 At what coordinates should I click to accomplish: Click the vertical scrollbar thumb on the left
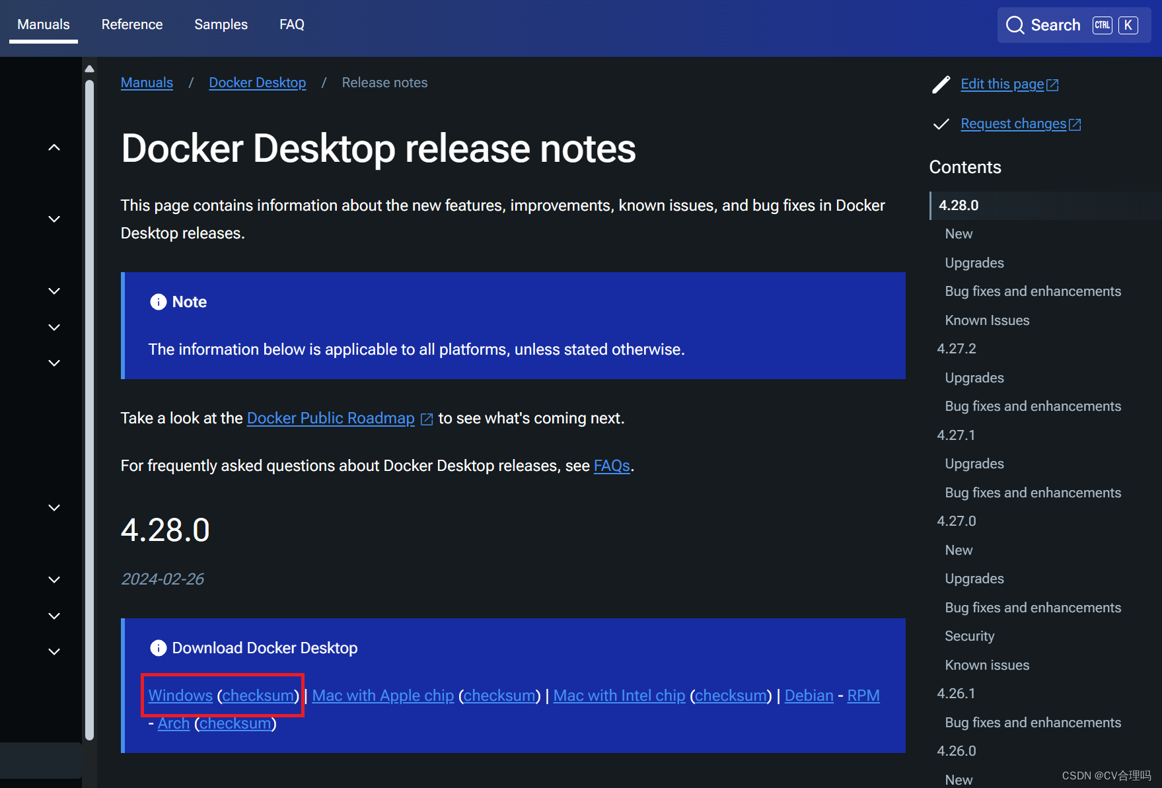point(89,410)
